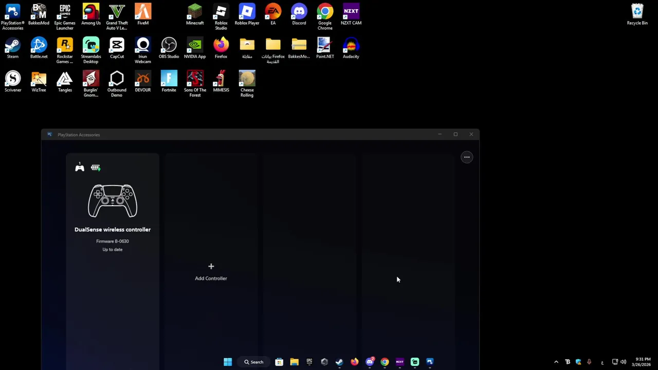Select the CapCut desktop icon

point(117,48)
